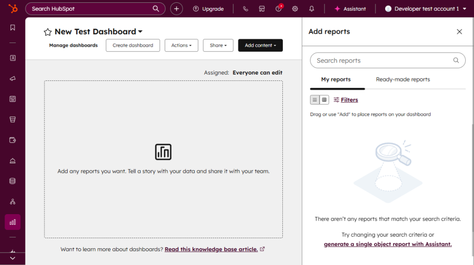The width and height of the screenshot is (474, 265).
Task: Open the Assistant
Action: point(350,9)
